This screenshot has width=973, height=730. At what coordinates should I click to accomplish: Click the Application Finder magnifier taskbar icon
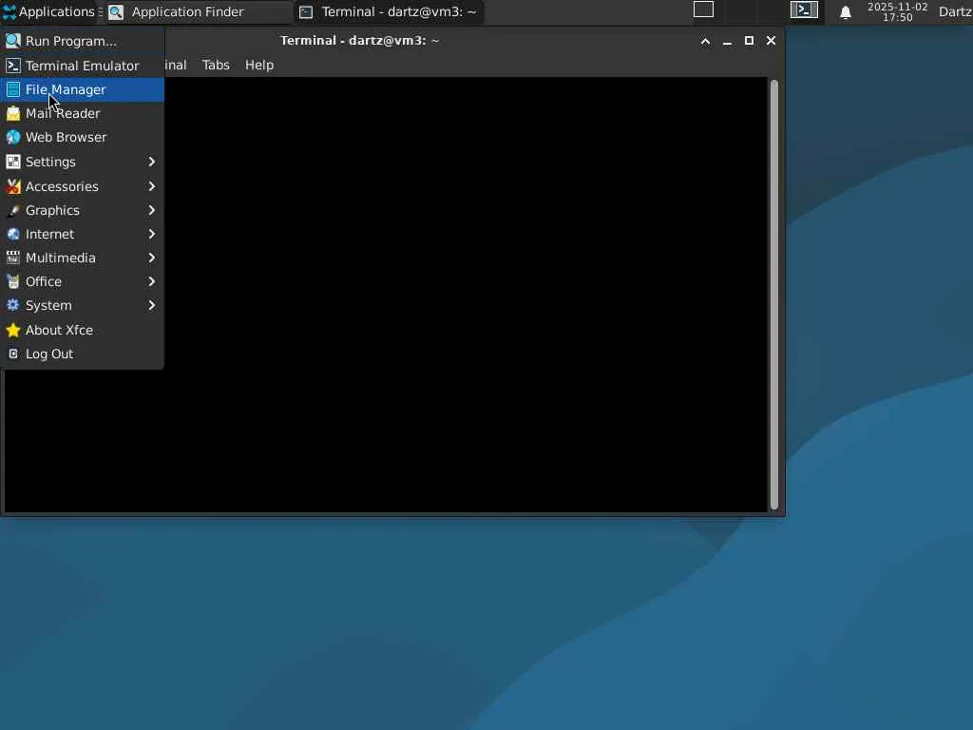click(x=116, y=11)
